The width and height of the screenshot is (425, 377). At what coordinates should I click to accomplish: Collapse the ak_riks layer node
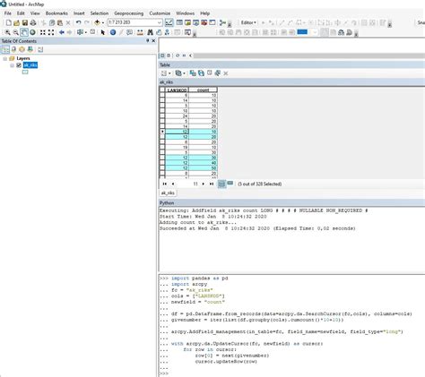click(x=13, y=65)
